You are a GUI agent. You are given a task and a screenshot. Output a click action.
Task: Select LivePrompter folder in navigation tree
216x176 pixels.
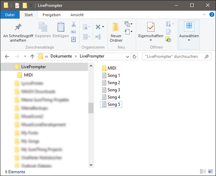click(44, 67)
